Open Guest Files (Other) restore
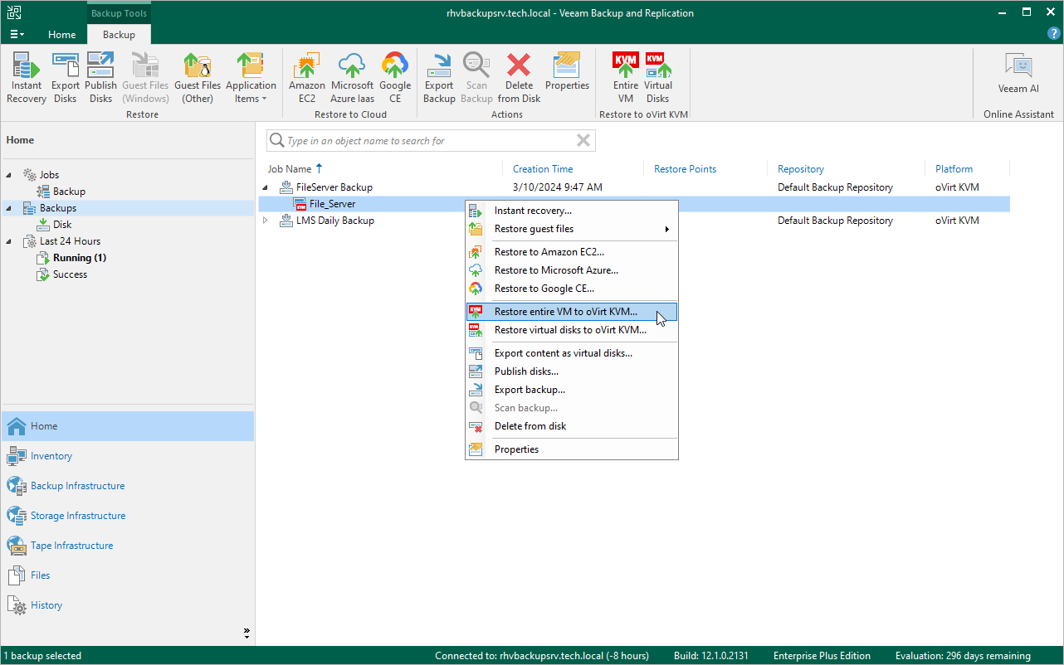The width and height of the screenshot is (1064, 665). click(x=198, y=77)
